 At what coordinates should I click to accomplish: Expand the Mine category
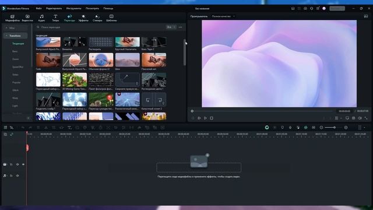pyautogui.click(x=15, y=28)
